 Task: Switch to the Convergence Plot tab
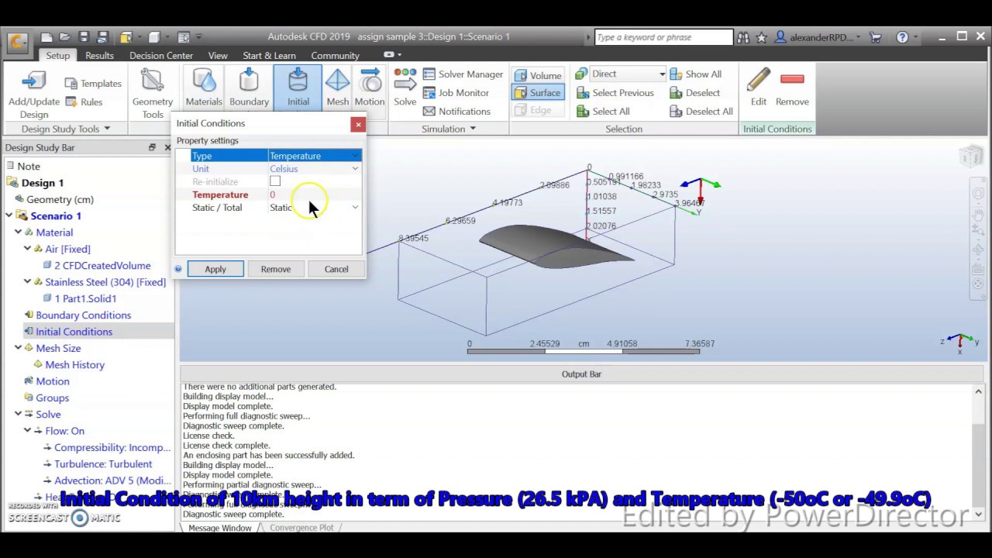coord(301,528)
